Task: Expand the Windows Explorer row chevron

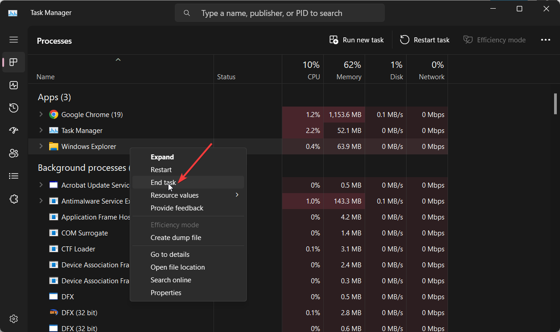Action: click(41, 147)
